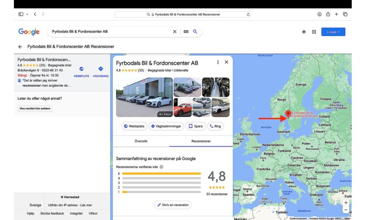Click the Safari share icon

point(328,14)
